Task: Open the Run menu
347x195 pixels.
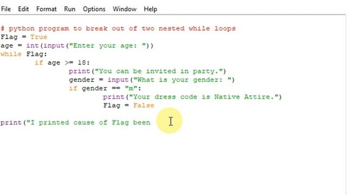Action: point(69,9)
